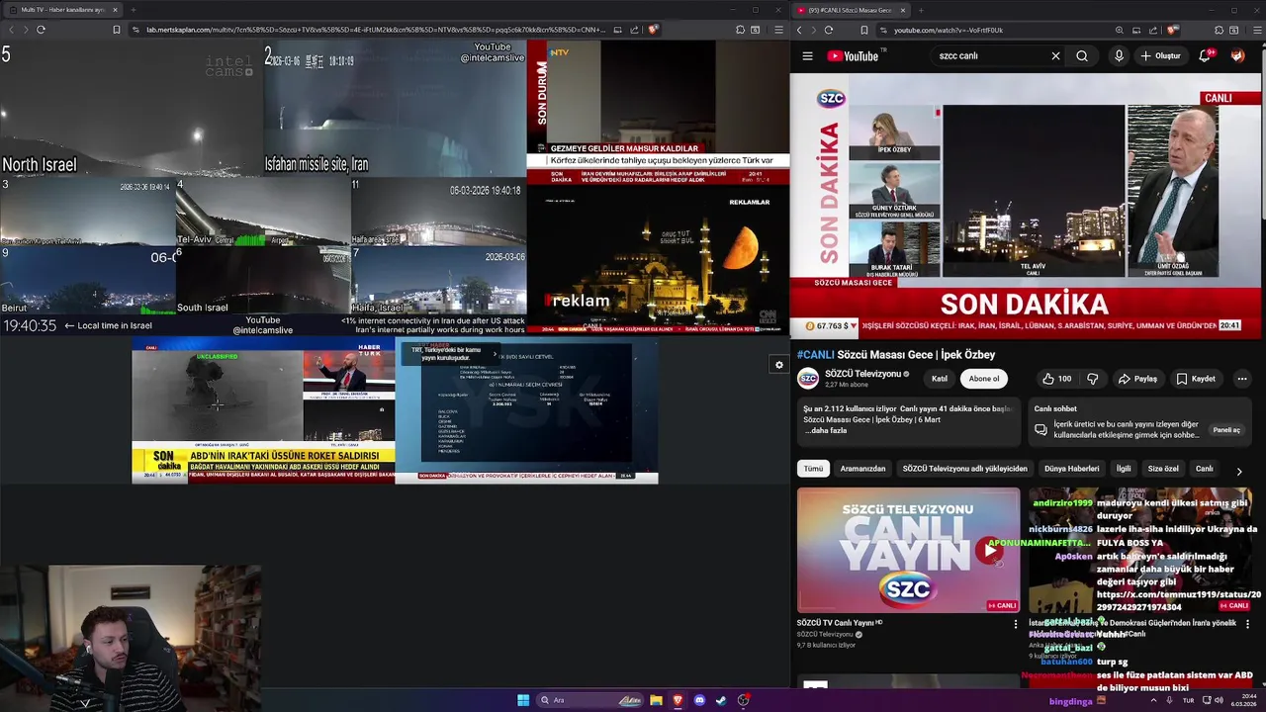Open options for SÖZCÜ TV Canlı Yayını card
This screenshot has height=712, width=1266.
[x=1015, y=624]
